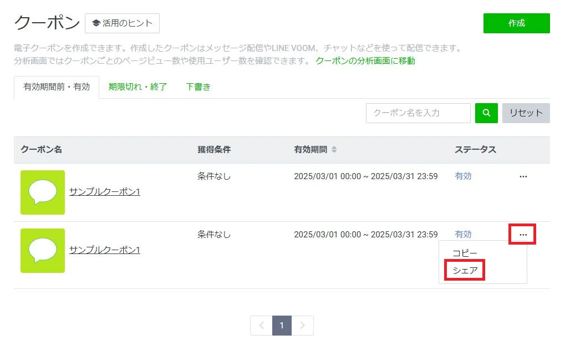Click the green 作成 create button

[x=516, y=23]
